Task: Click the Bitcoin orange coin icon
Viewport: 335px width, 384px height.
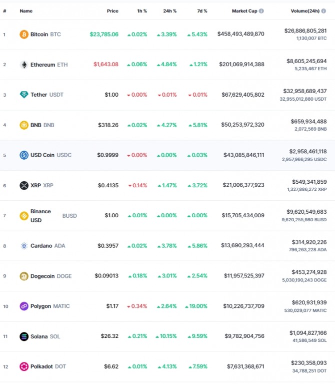Action: (x=24, y=34)
